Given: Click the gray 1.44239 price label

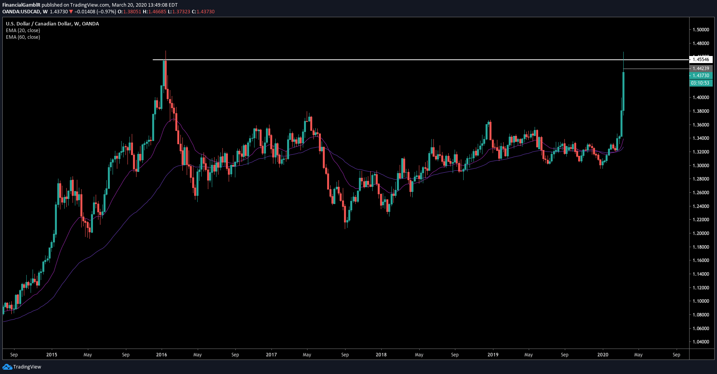Looking at the screenshot, I should click(701, 69).
